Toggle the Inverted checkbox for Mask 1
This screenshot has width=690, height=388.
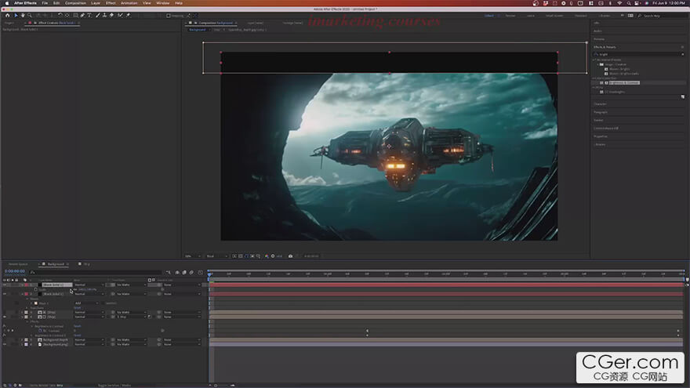pos(103,303)
